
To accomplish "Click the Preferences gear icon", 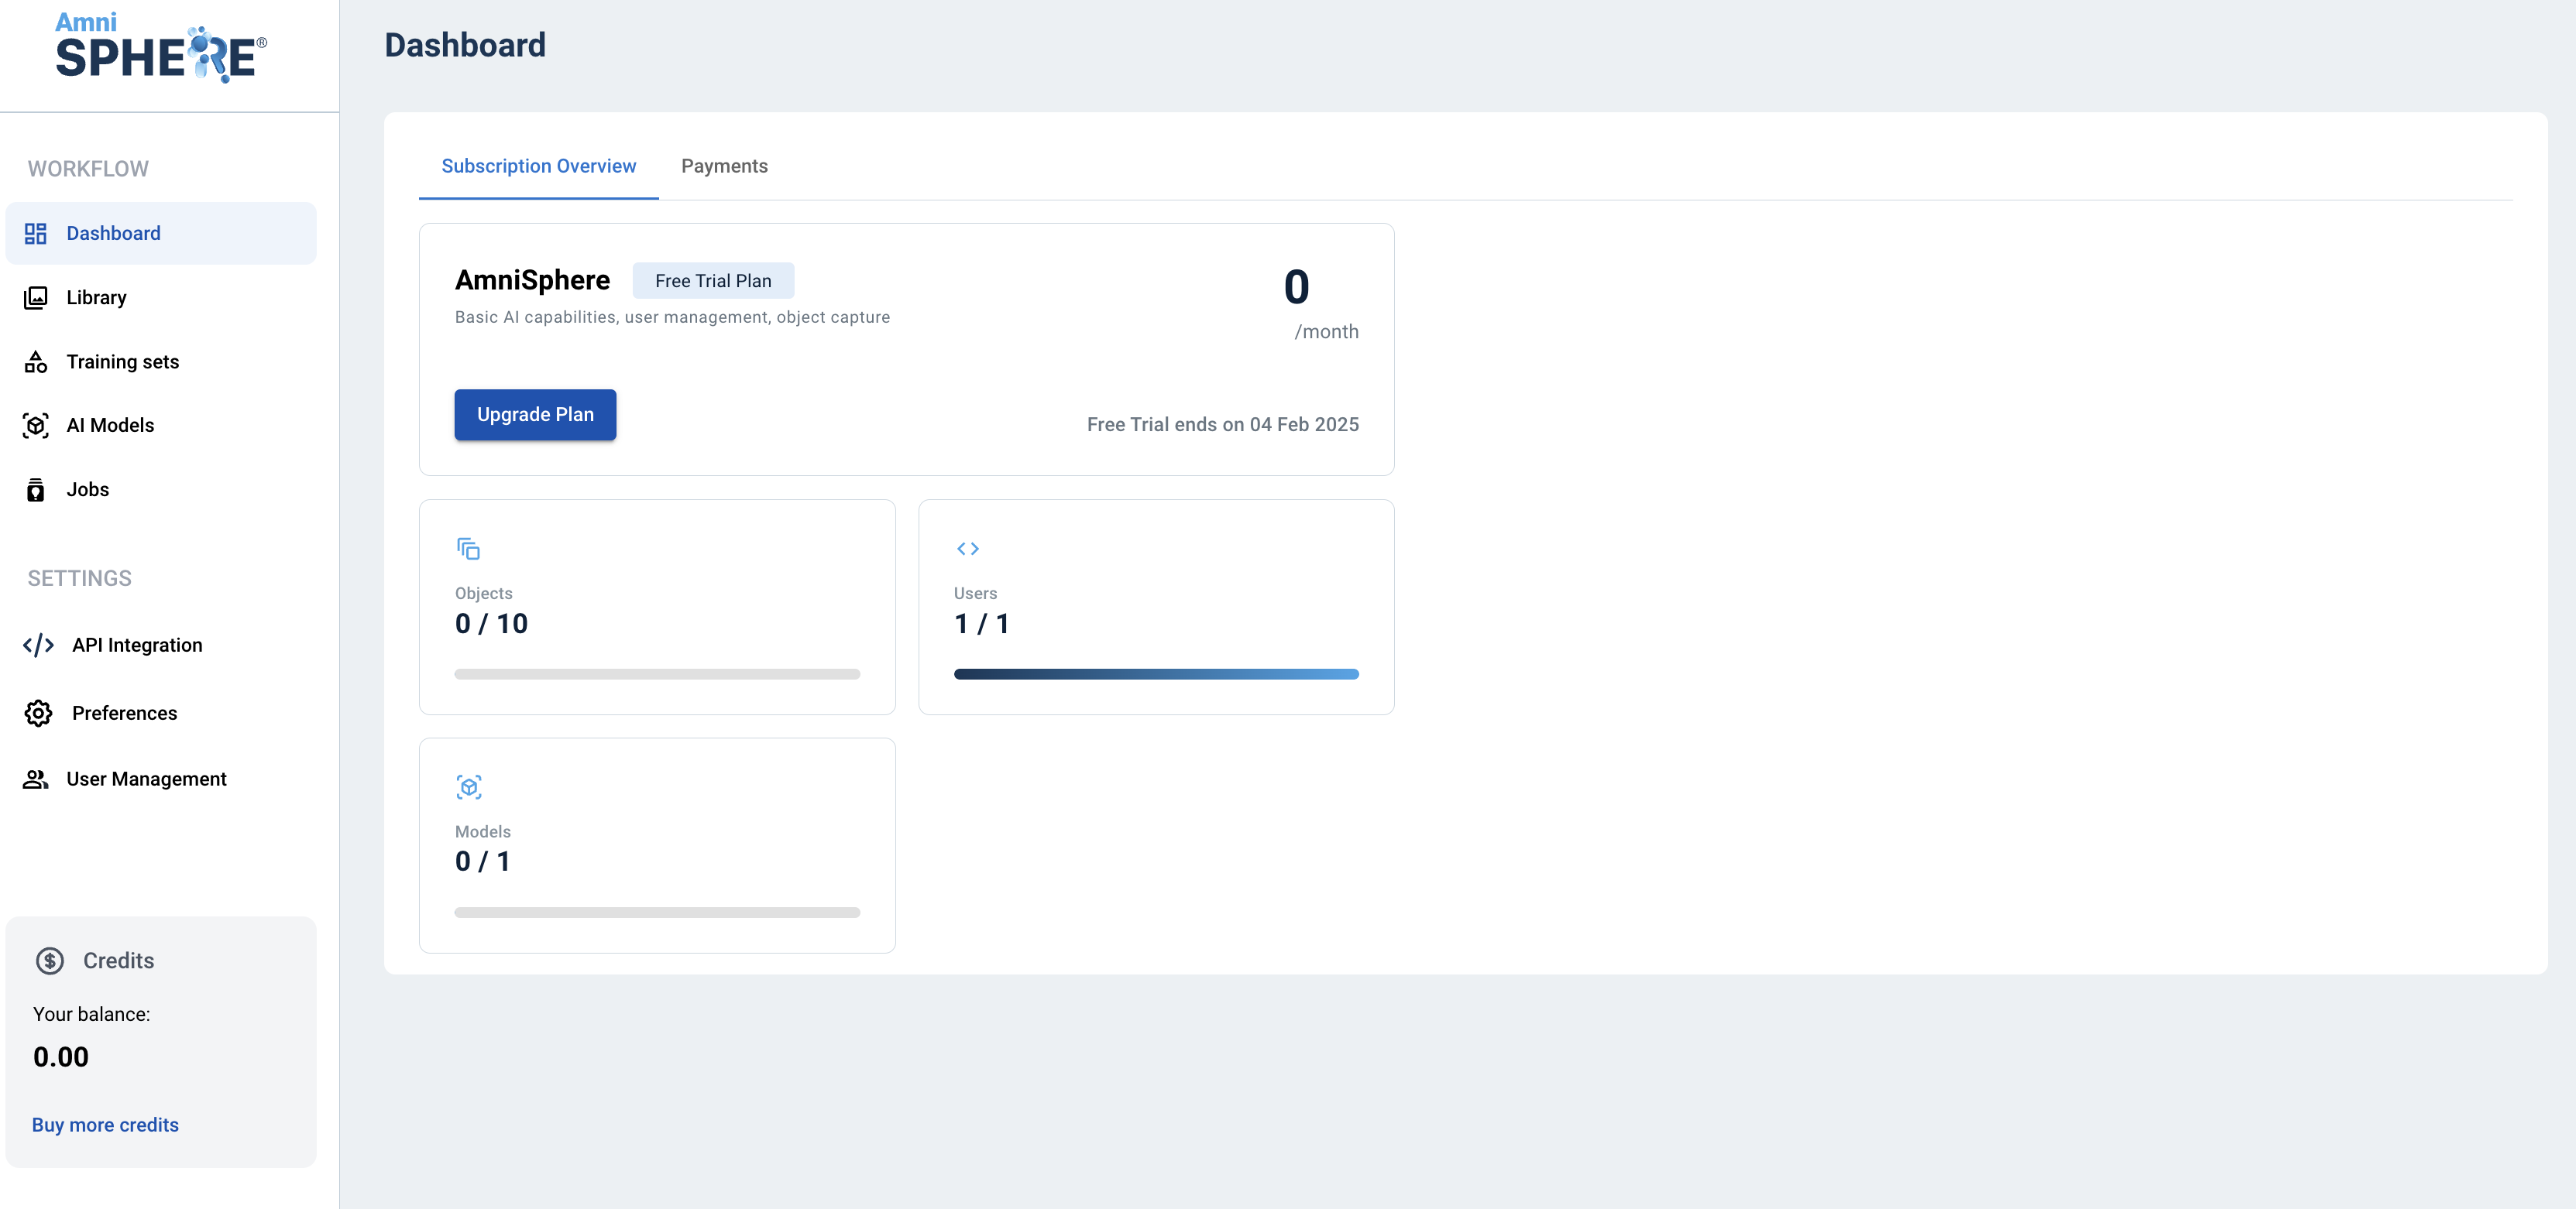I will [38, 714].
